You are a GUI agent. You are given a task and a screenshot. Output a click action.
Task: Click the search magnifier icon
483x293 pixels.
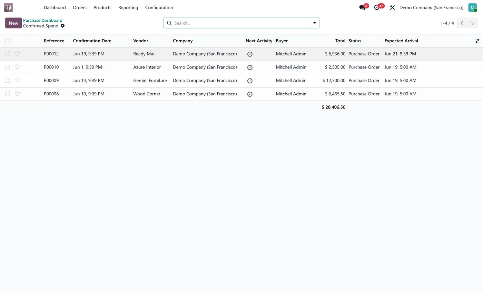[x=169, y=23]
